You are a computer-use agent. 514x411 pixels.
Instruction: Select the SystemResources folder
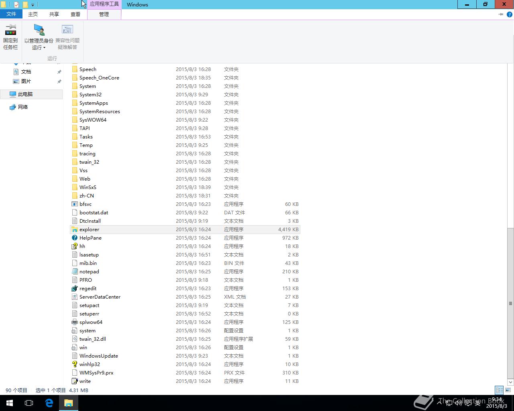pyautogui.click(x=185, y=111)
